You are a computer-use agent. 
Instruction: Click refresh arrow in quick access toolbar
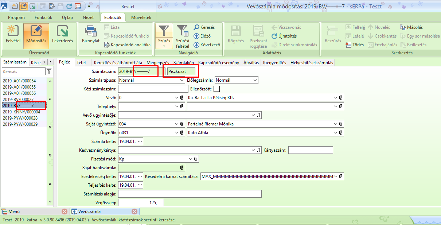tap(69, 6)
